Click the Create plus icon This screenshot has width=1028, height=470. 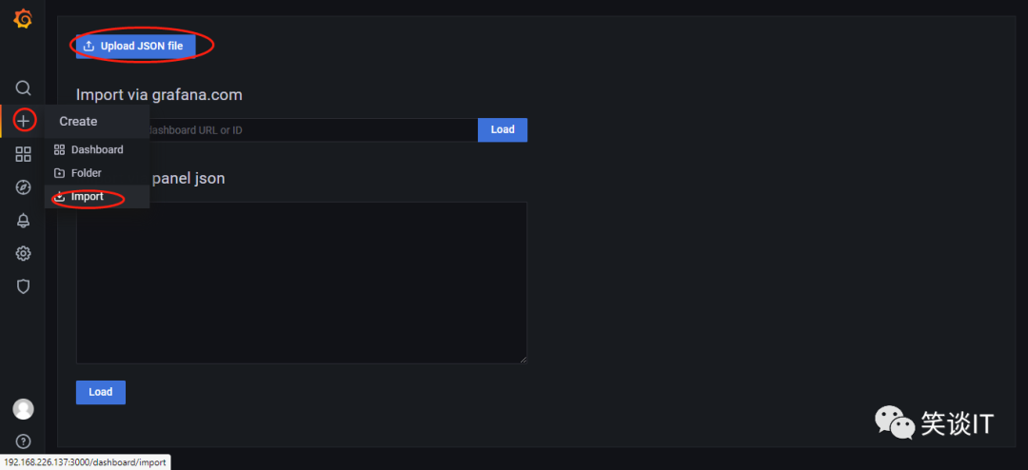[x=24, y=121]
